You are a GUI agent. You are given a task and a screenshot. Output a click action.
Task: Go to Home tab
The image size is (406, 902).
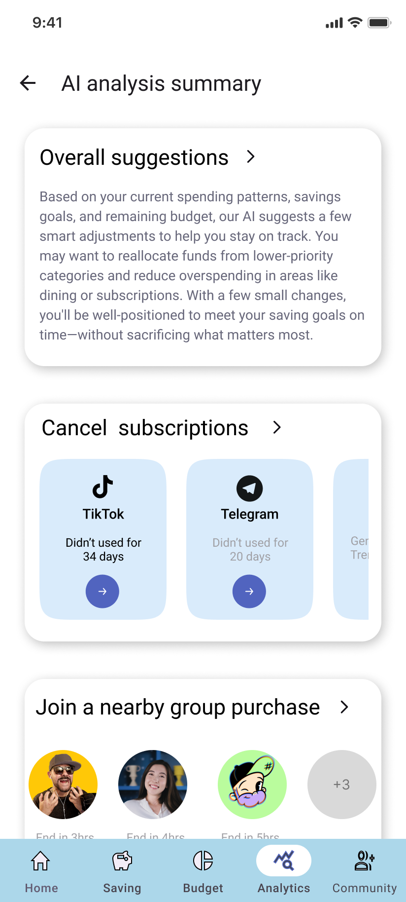pyautogui.click(x=41, y=870)
